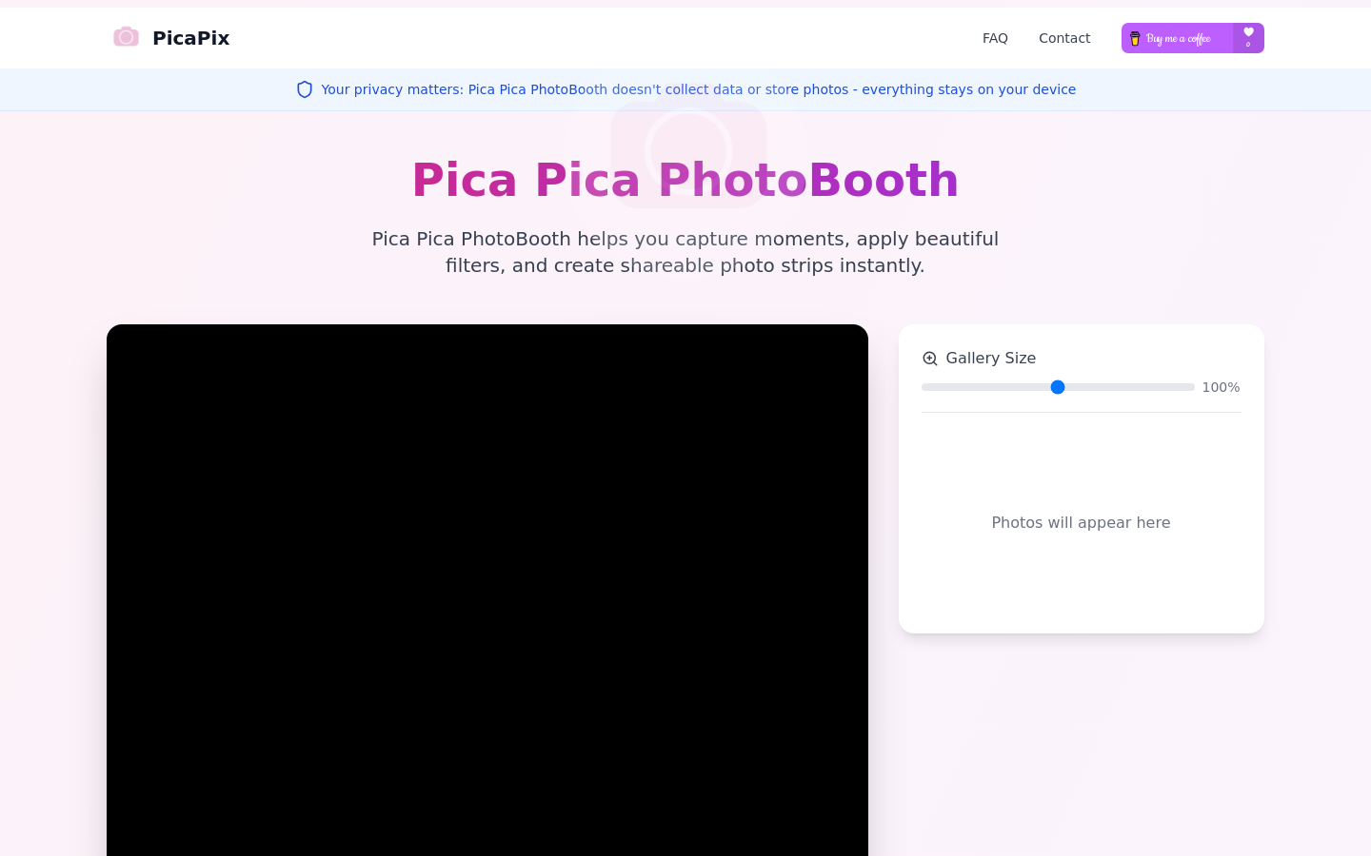The width and height of the screenshot is (1371, 856).
Task: Click the coffee cup icon
Action: pyautogui.click(x=1135, y=38)
